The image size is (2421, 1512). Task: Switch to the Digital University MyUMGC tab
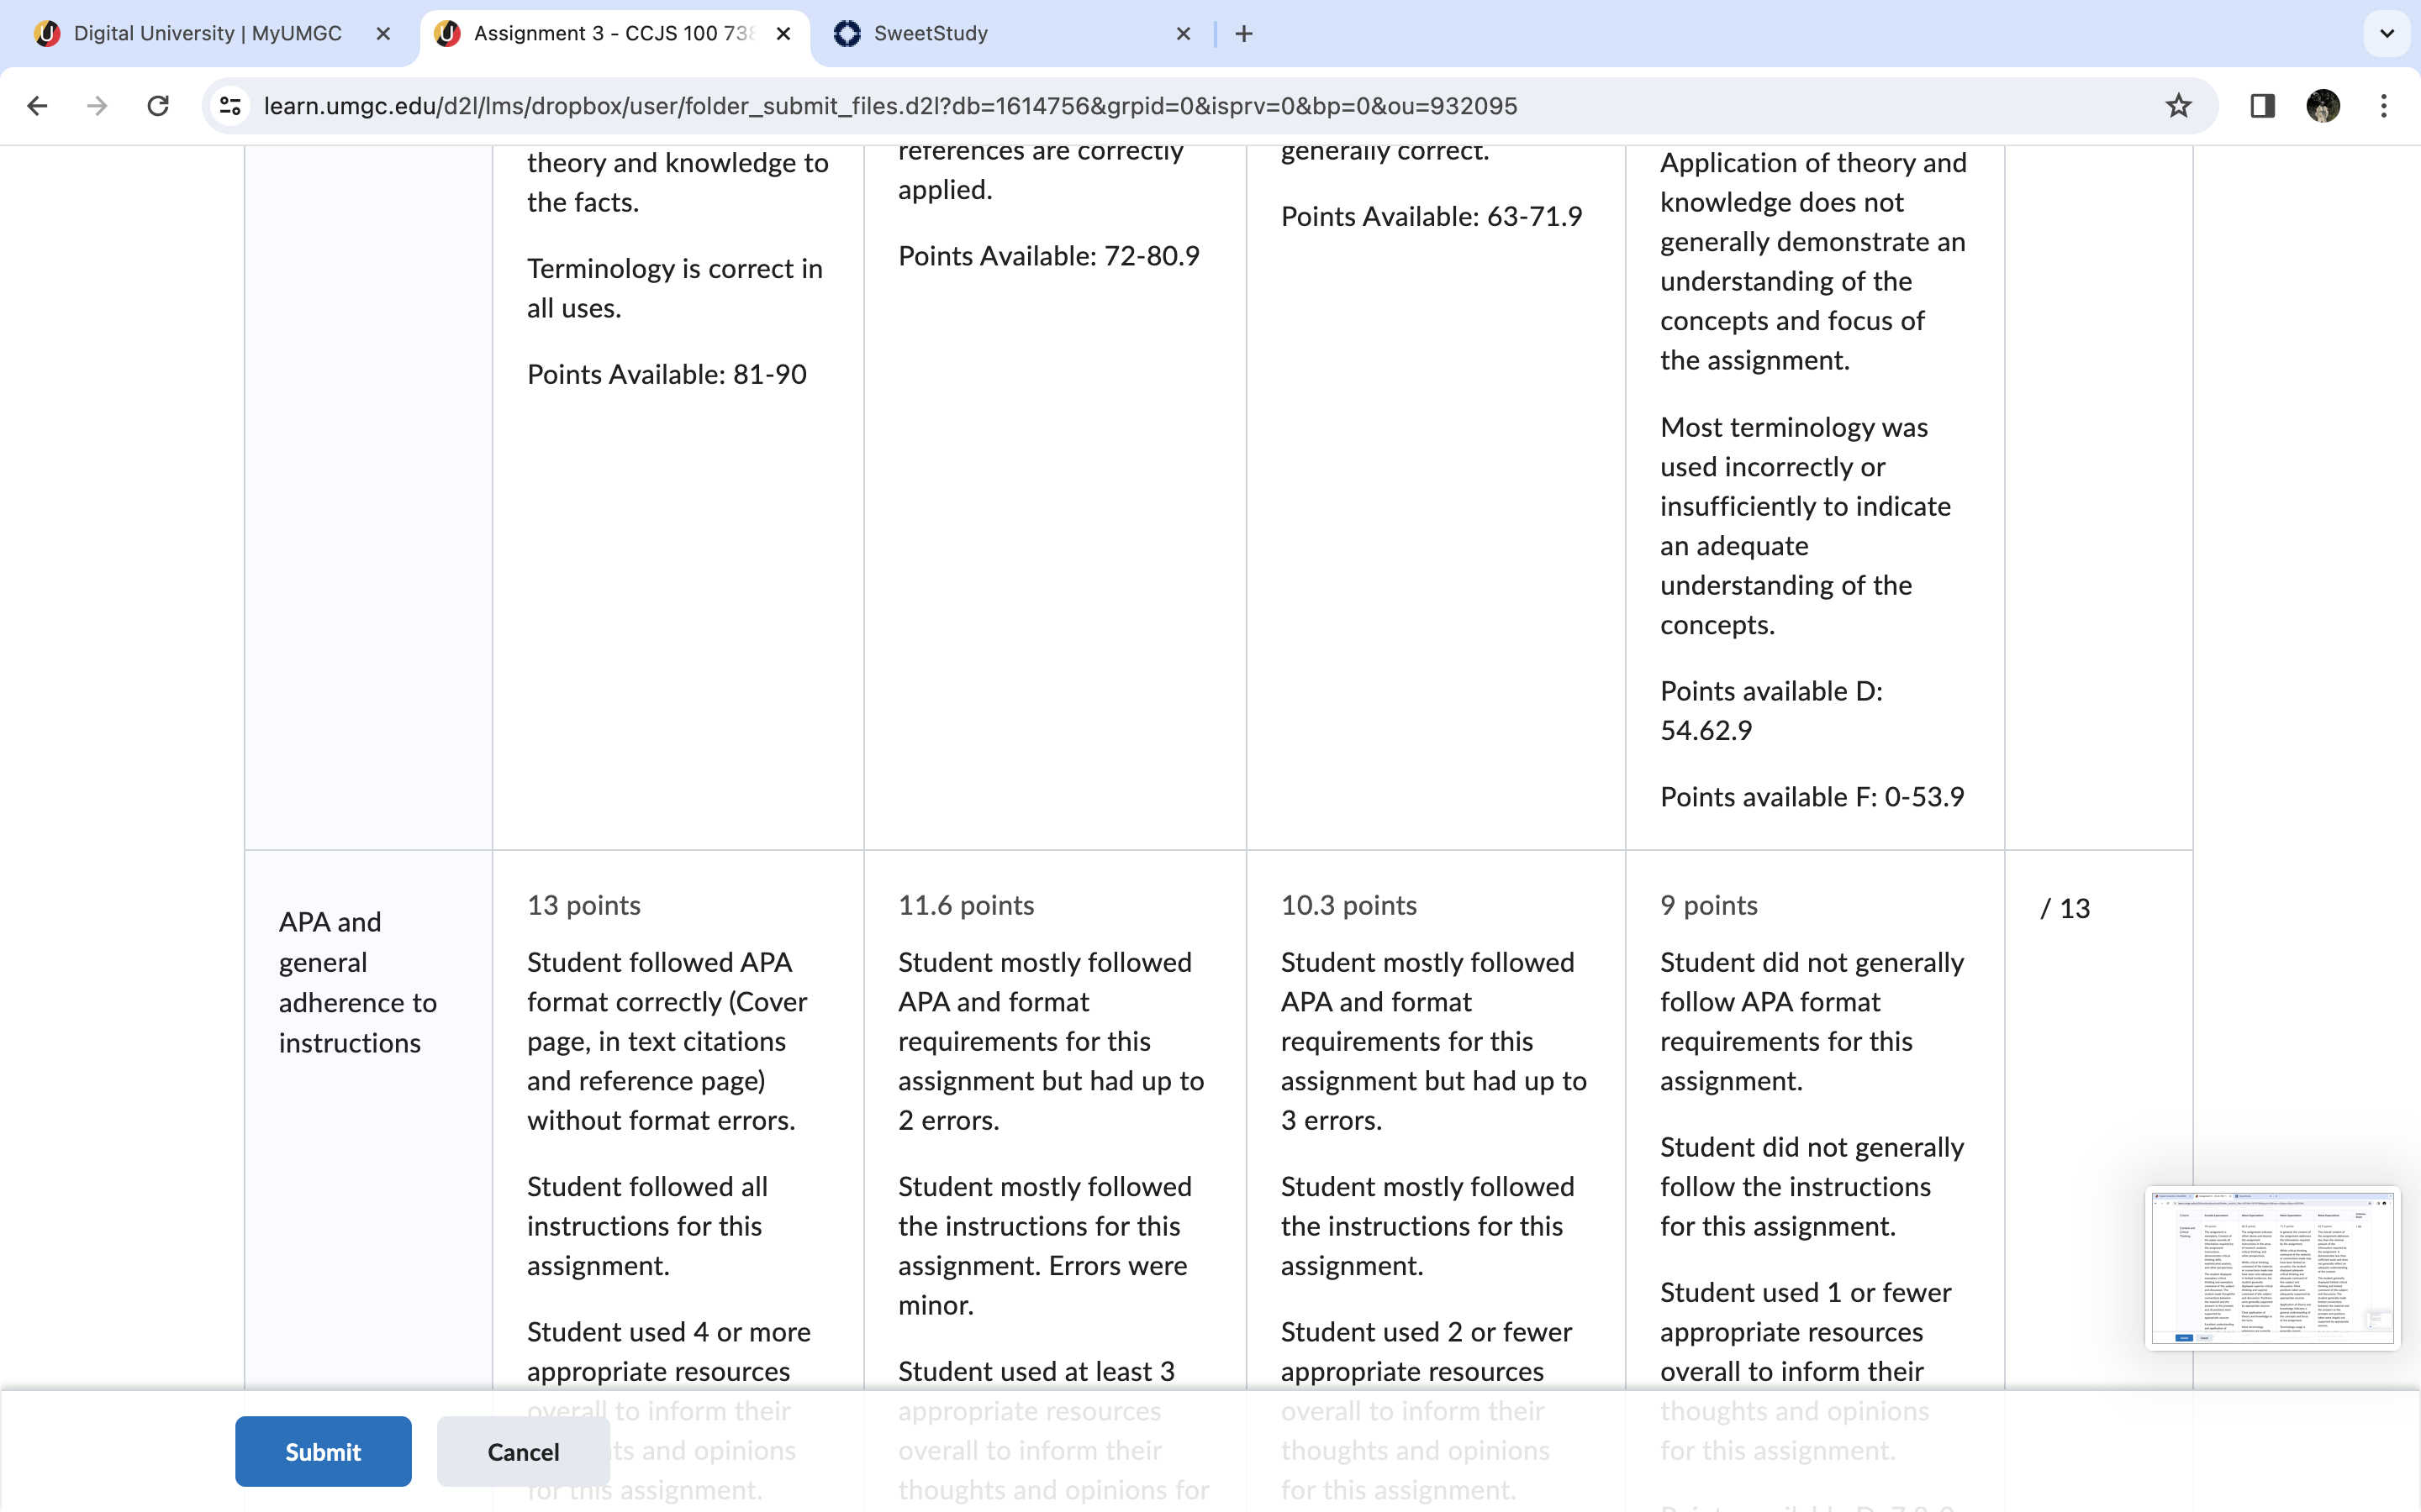pos(210,34)
